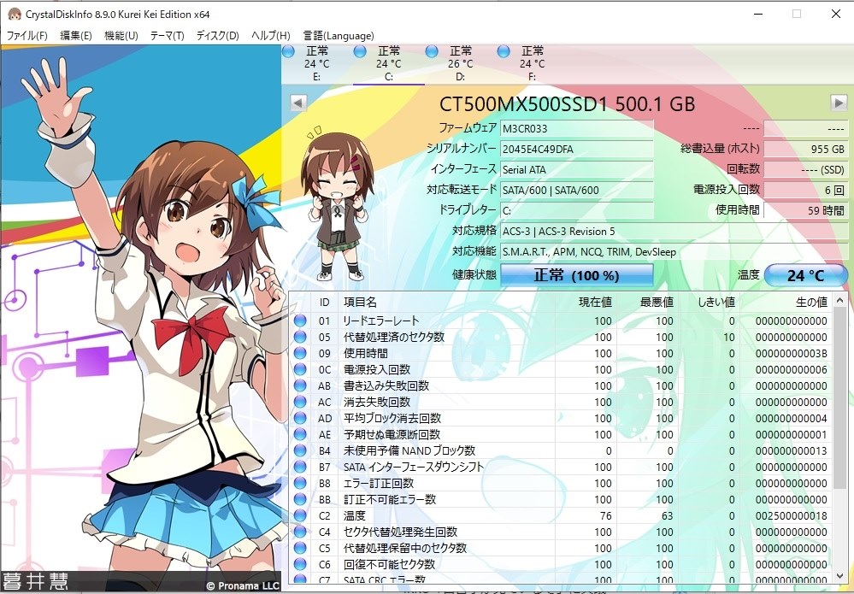Select the D: drive status tab
The width and height of the screenshot is (854, 594).
461,64
